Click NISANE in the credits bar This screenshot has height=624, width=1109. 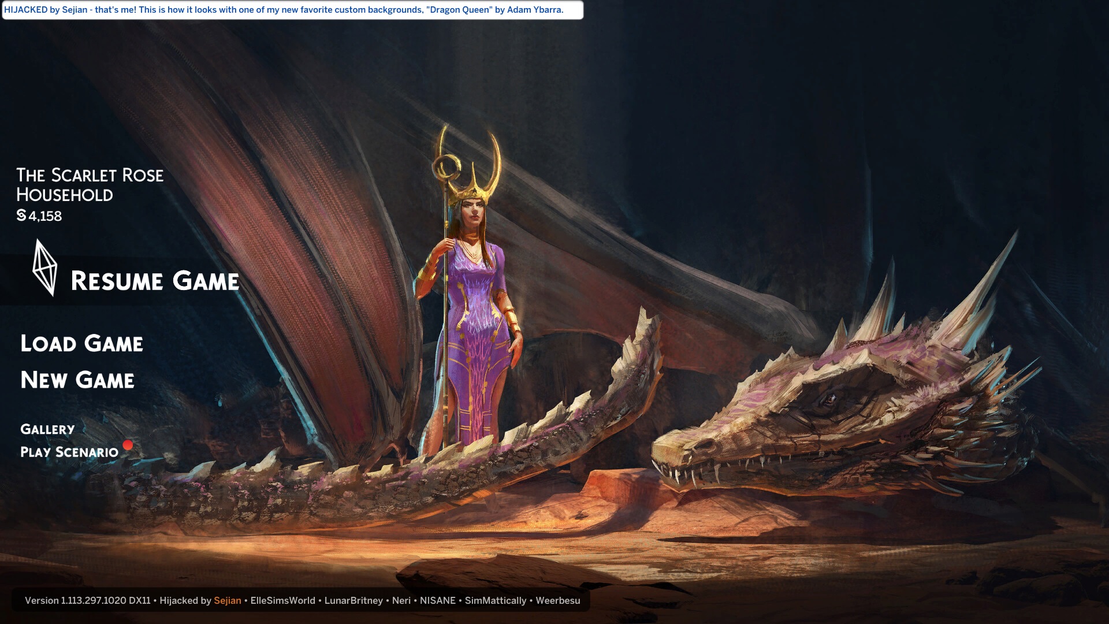point(438,600)
